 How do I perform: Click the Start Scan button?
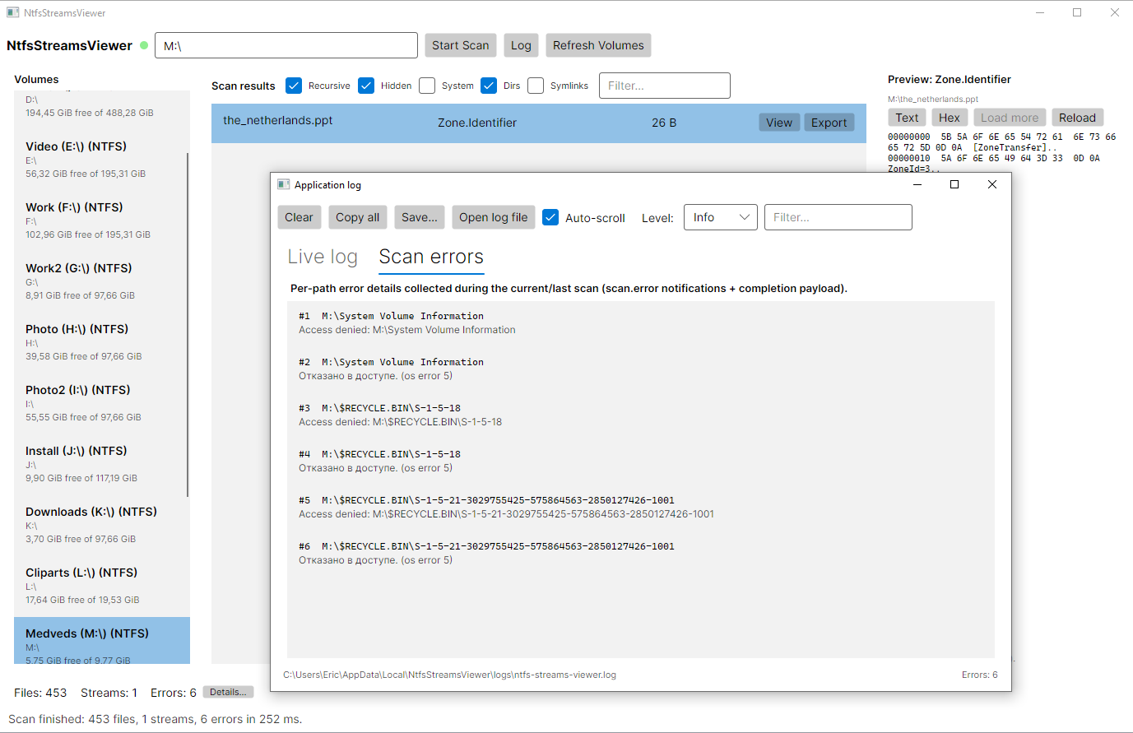tap(461, 45)
